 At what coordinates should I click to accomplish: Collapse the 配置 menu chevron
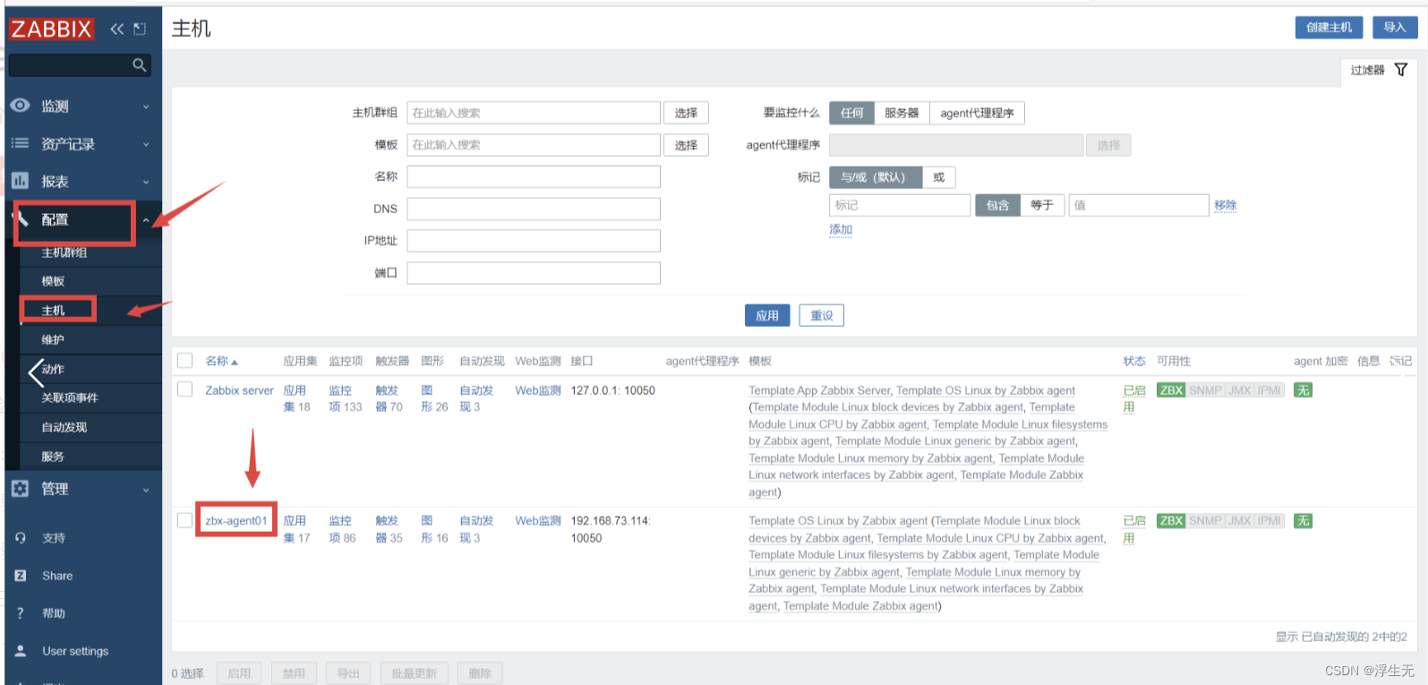pos(146,220)
